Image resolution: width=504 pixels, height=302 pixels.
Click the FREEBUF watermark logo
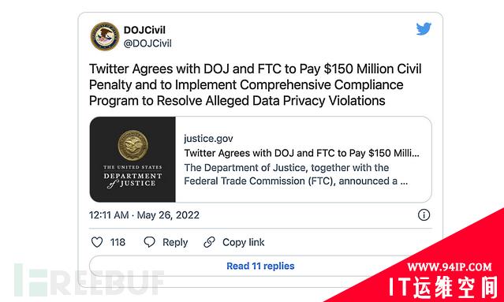coord(89,280)
